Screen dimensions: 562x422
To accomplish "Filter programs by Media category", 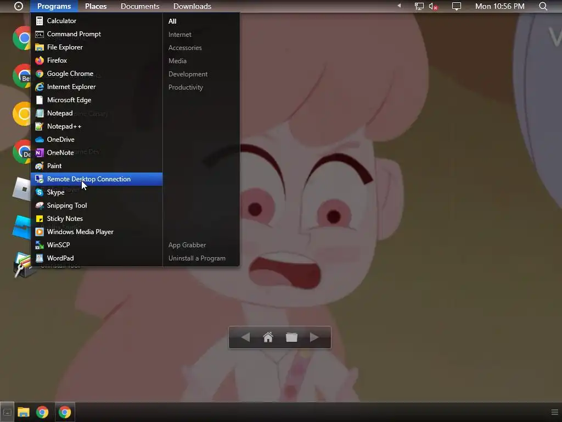I will (x=177, y=61).
